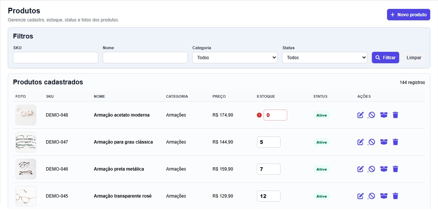Deactivate product DEMO-047 with ban icon
The height and width of the screenshot is (212, 438).
[x=371, y=142]
